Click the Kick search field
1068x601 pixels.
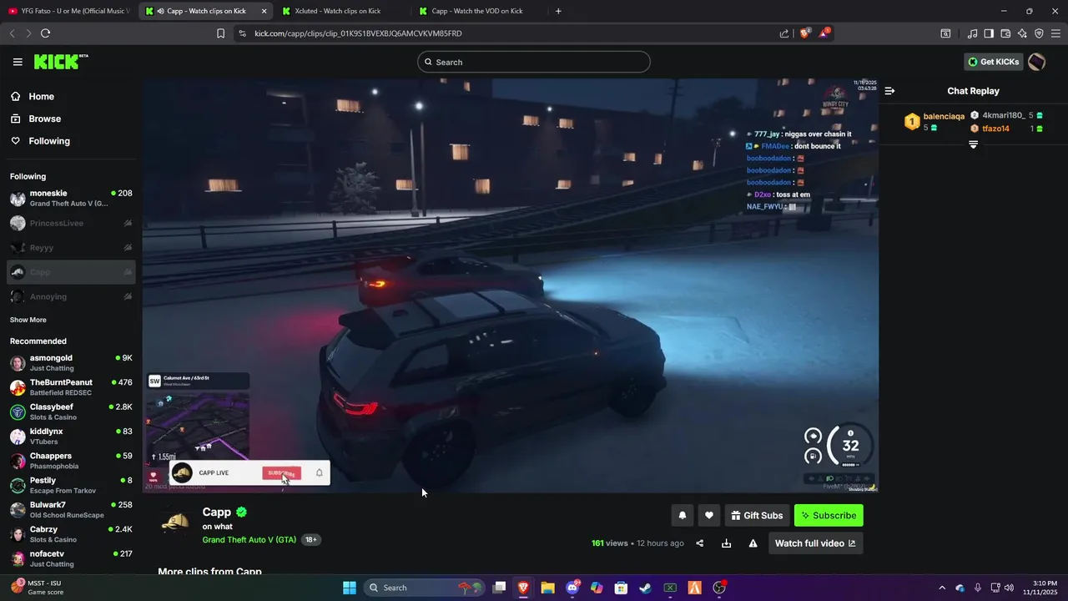tap(534, 62)
